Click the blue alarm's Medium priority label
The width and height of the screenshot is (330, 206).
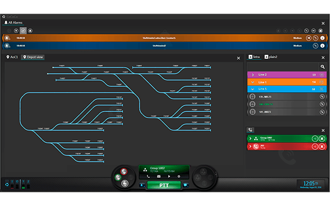tap(298, 46)
